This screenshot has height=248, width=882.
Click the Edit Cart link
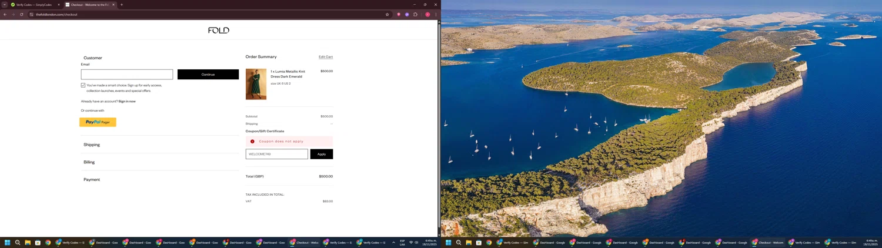click(326, 57)
